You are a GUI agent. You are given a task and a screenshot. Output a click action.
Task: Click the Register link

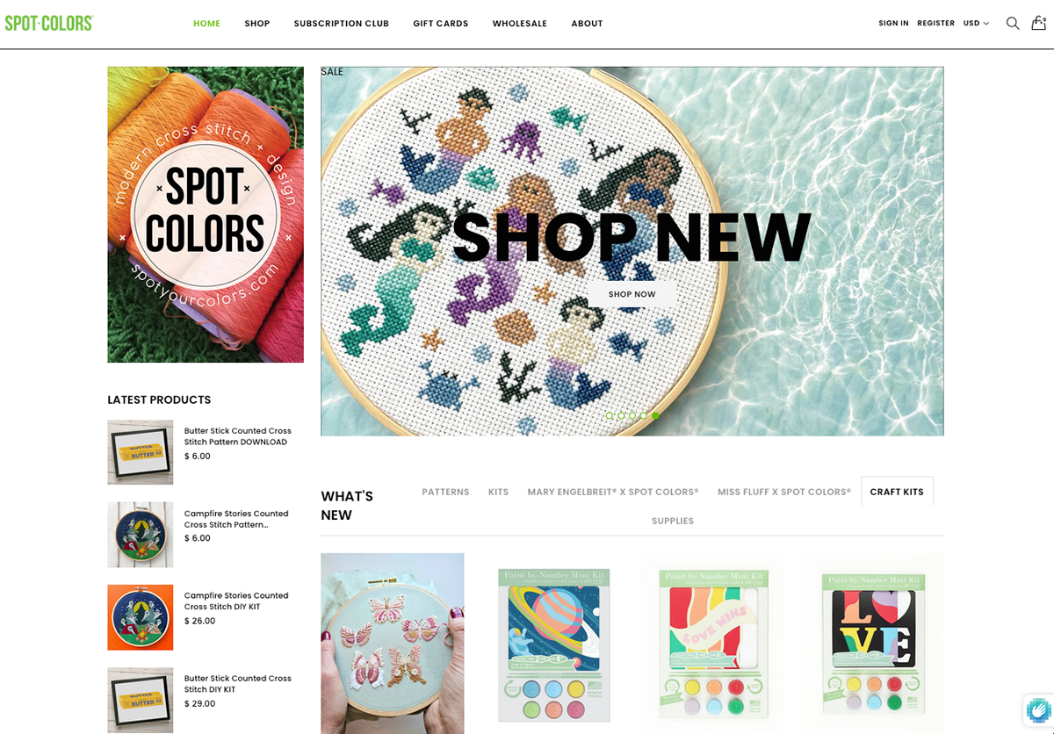coord(936,24)
